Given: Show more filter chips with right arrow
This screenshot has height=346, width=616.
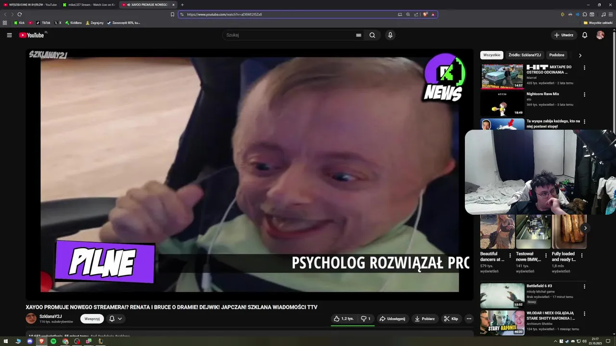Looking at the screenshot, I should (x=580, y=55).
